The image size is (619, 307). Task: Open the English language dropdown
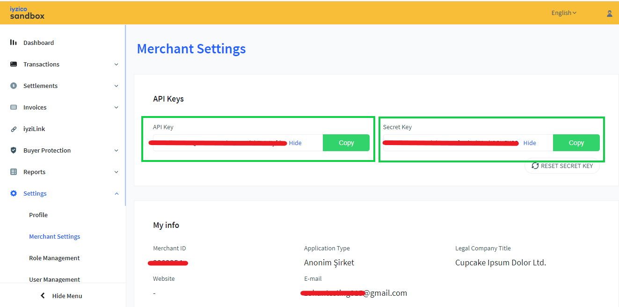point(563,13)
